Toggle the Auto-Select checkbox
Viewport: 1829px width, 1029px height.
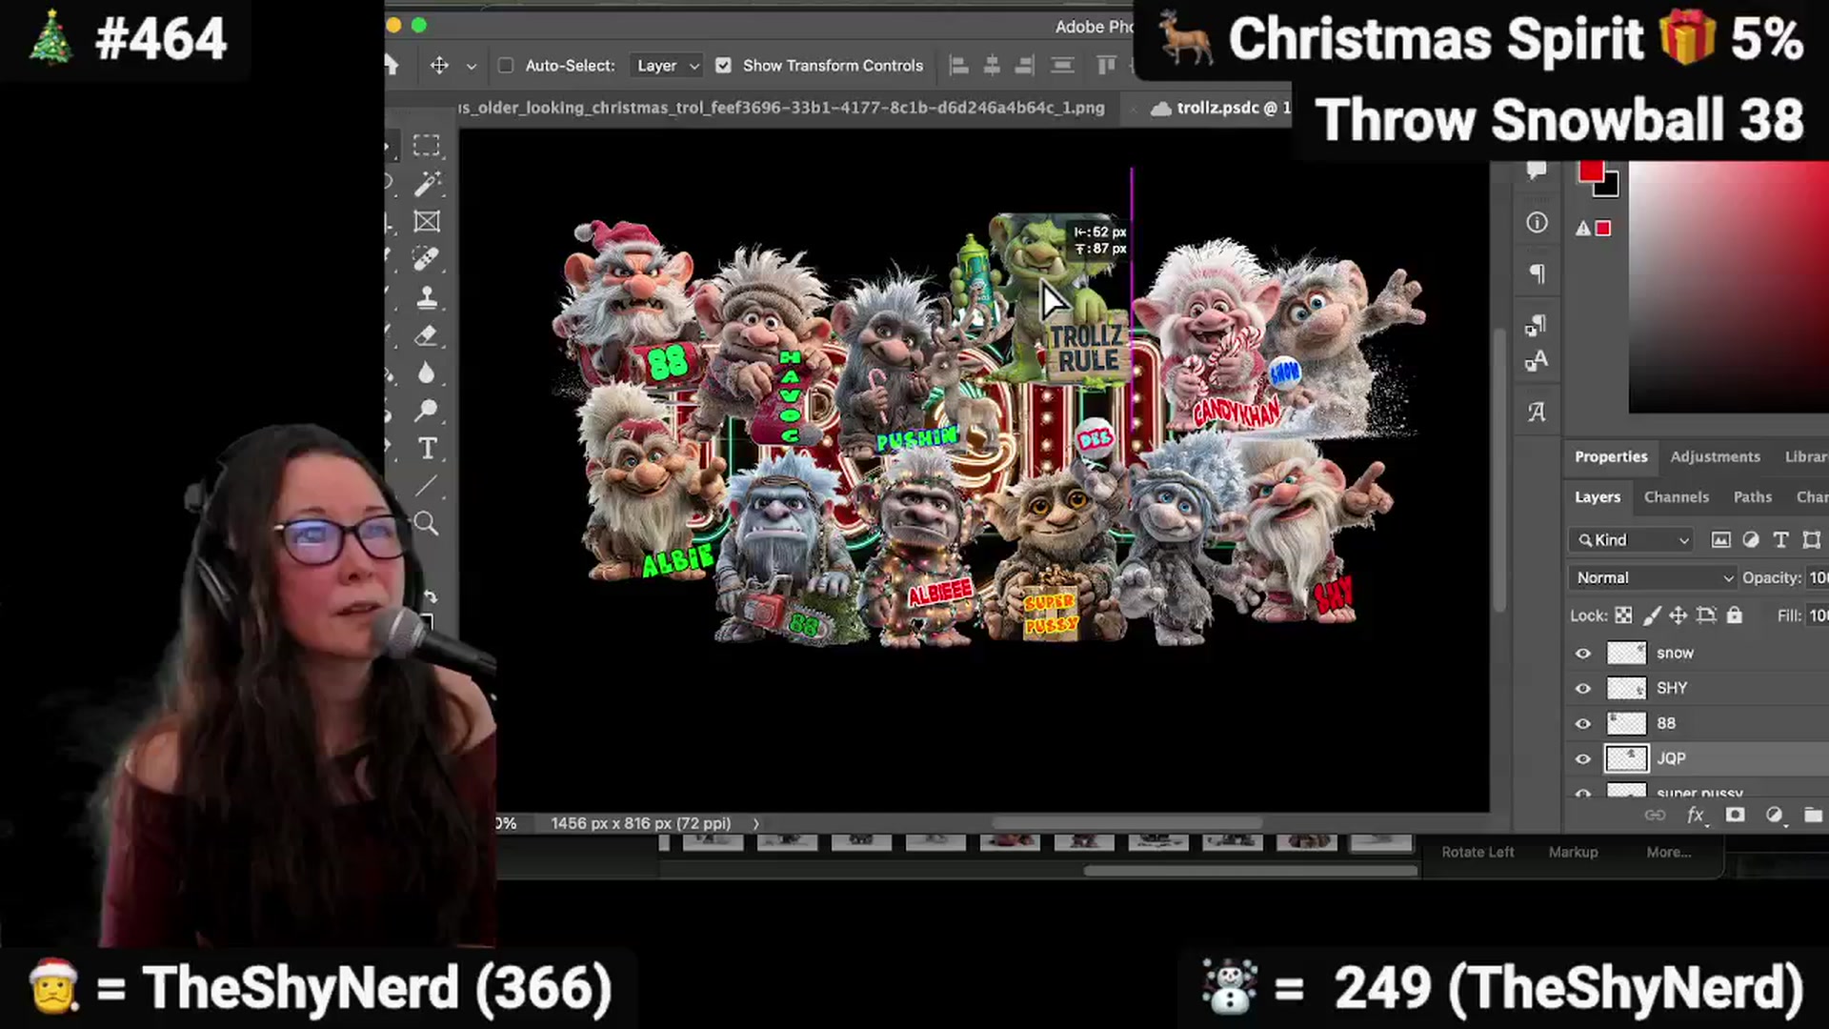click(506, 65)
